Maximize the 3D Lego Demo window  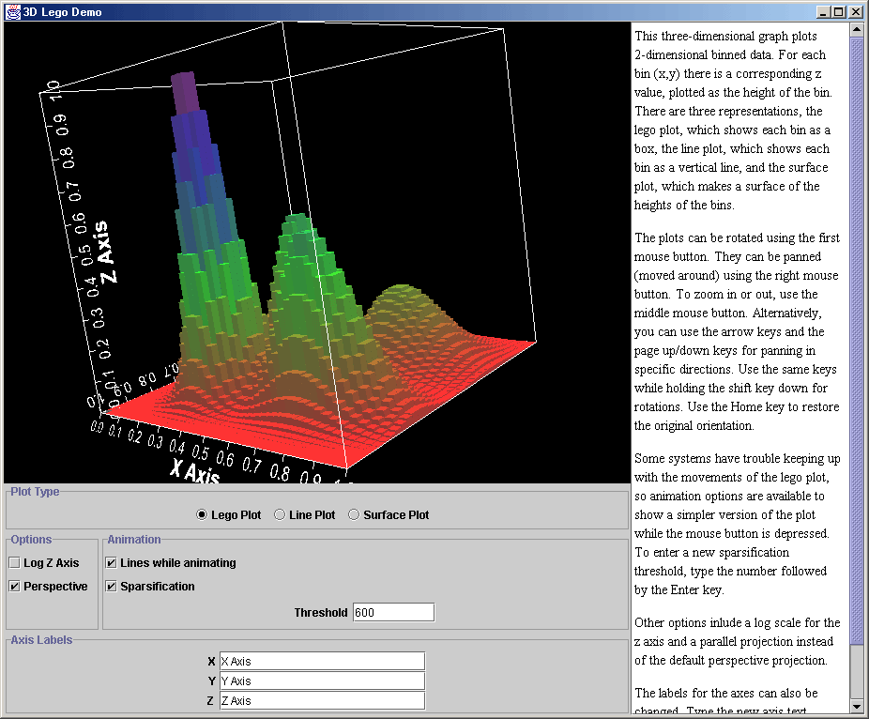click(x=839, y=12)
